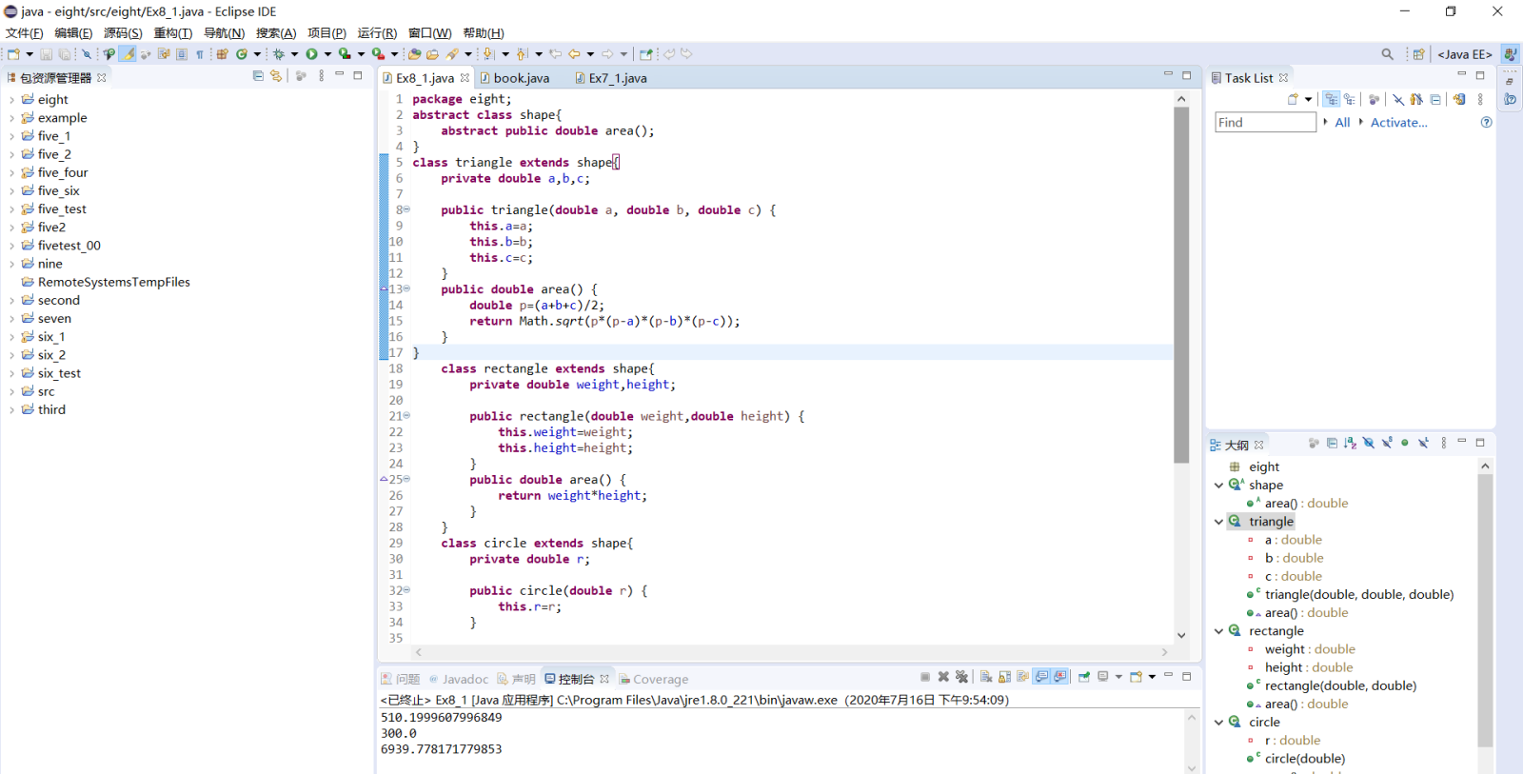This screenshot has width=1523, height=774.
Task: Click the New Task icon in Task List
Action: coord(1293,99)
